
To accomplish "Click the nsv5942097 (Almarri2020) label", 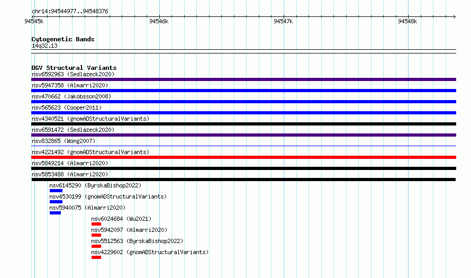I will pyautogui.click(x=129, y=230).
